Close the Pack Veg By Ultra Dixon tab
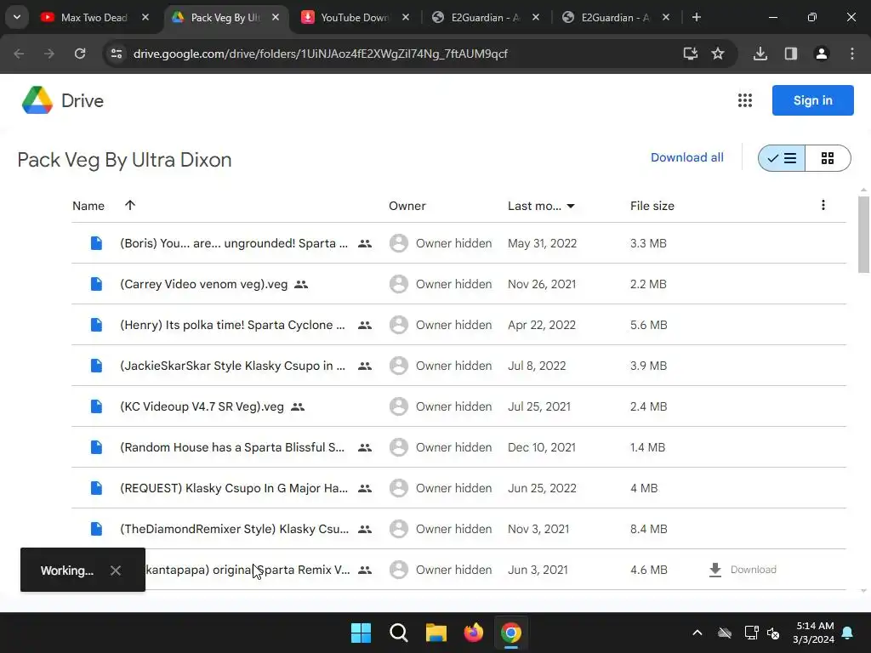The image size is (871, 653). tap(276, 17)
